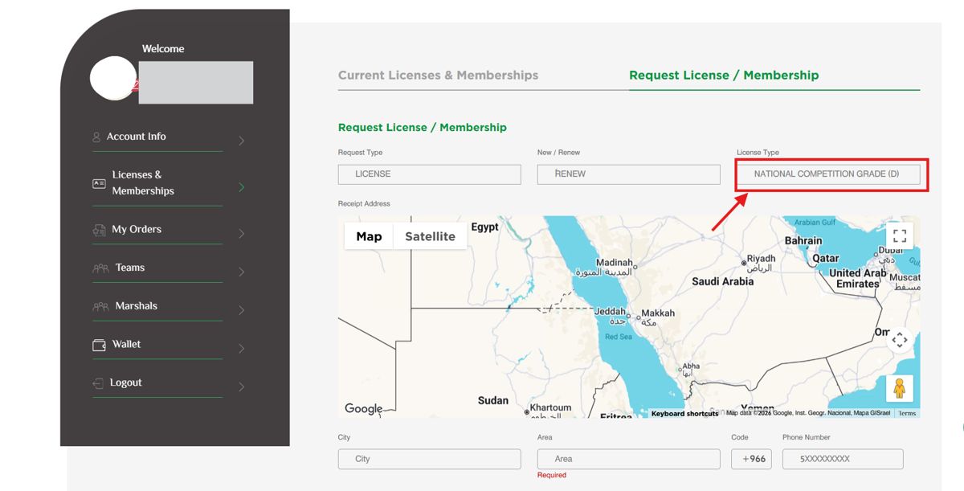Screen dimensions: 964x491
Task: Expand the Licenses & Memberships chevron
Action: pyautogui.click(x=242, y=187)
